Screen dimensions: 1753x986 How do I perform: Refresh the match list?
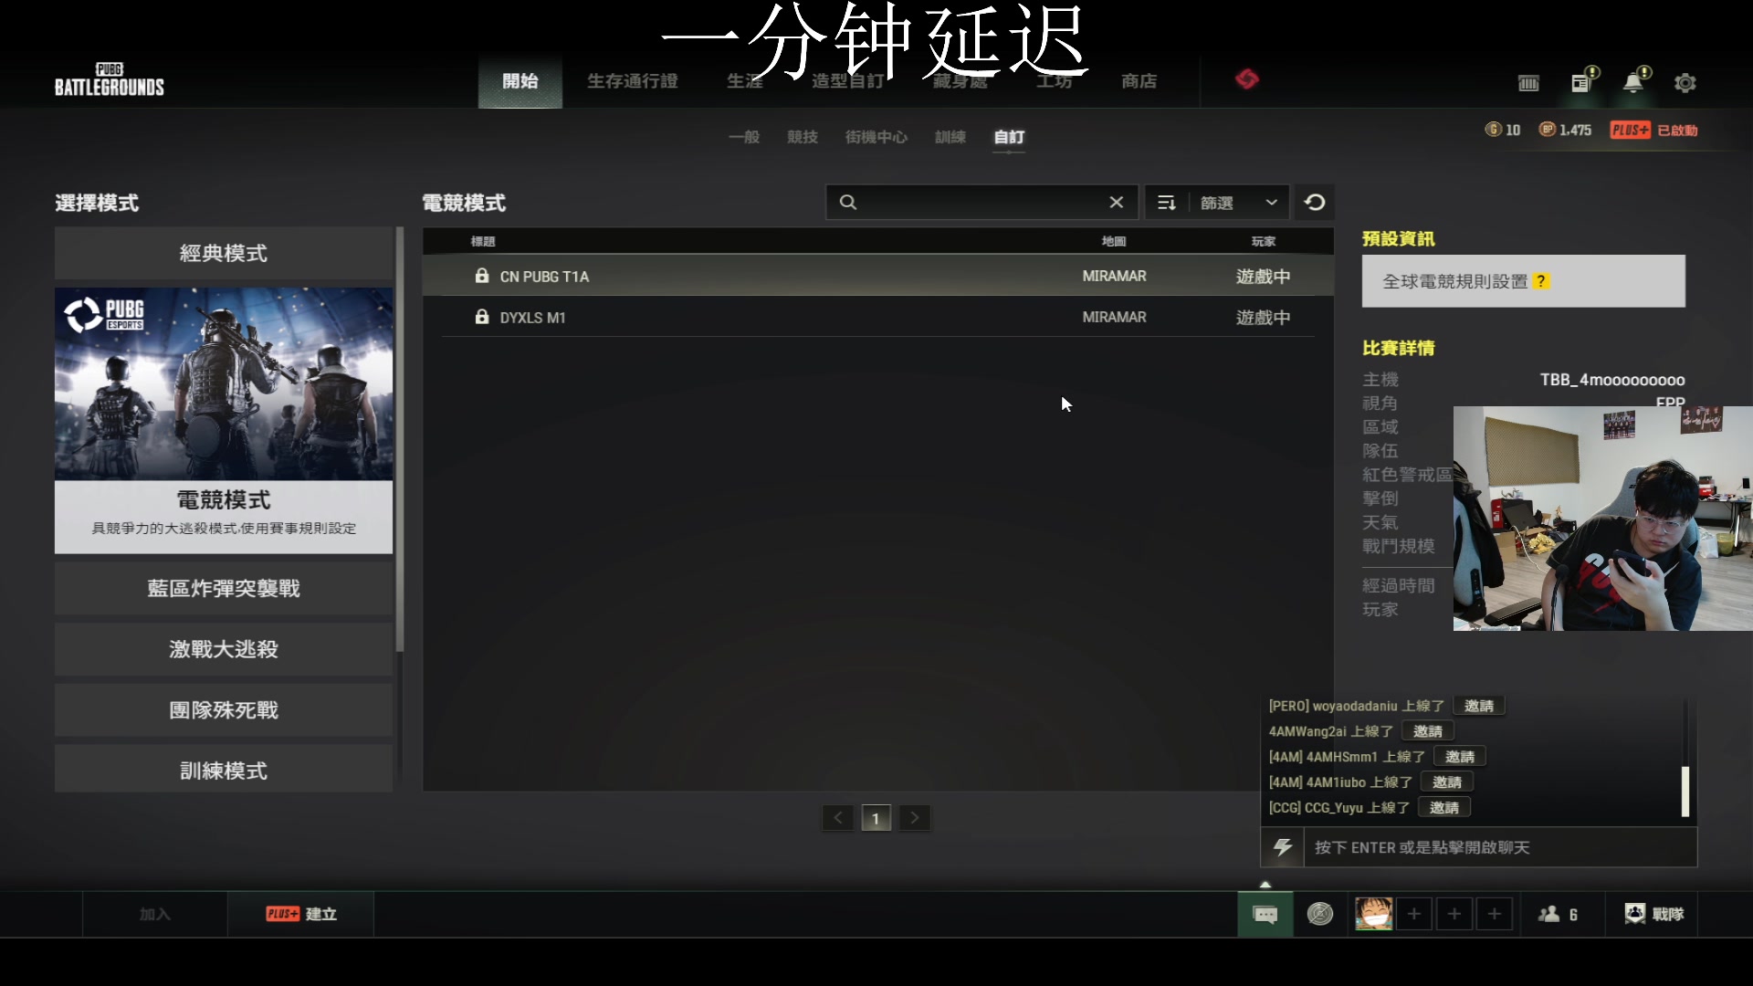pos(1315,203)
